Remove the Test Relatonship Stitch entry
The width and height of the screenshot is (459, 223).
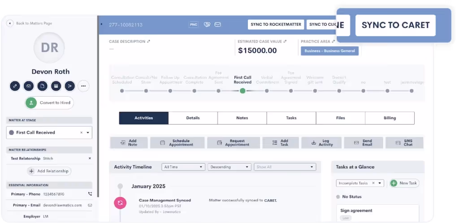click(x=90, y=159)
